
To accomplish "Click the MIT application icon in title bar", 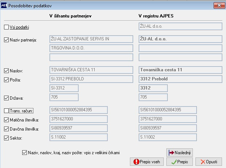I will pyautogui.click(x=4, y=5).
